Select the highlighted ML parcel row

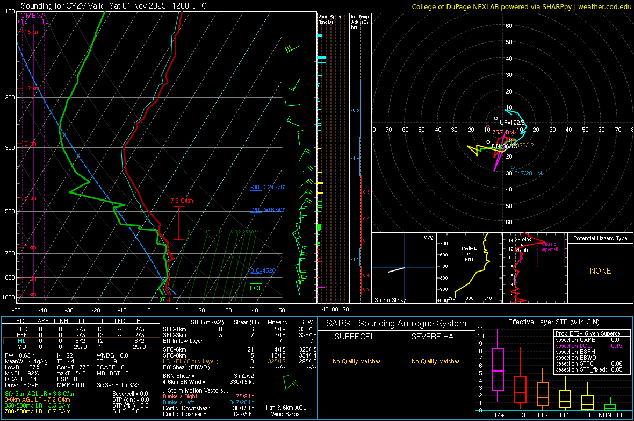click(x=81, y=341)
